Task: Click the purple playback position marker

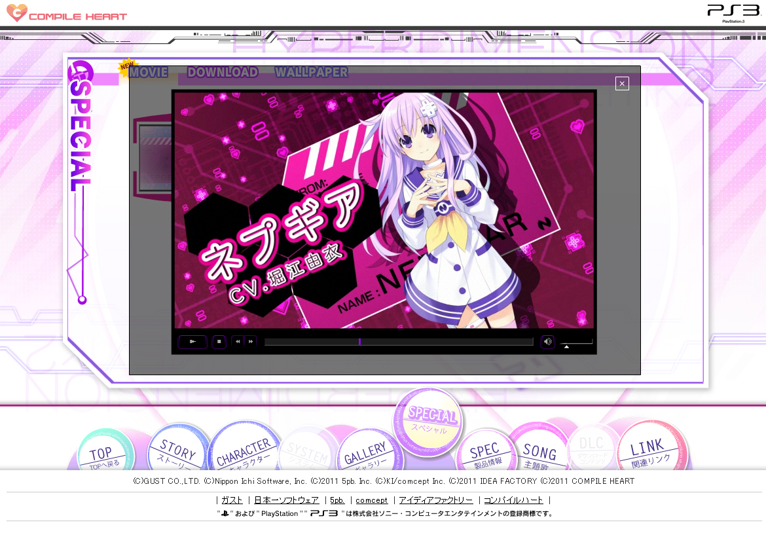Action: coord(359,342)
